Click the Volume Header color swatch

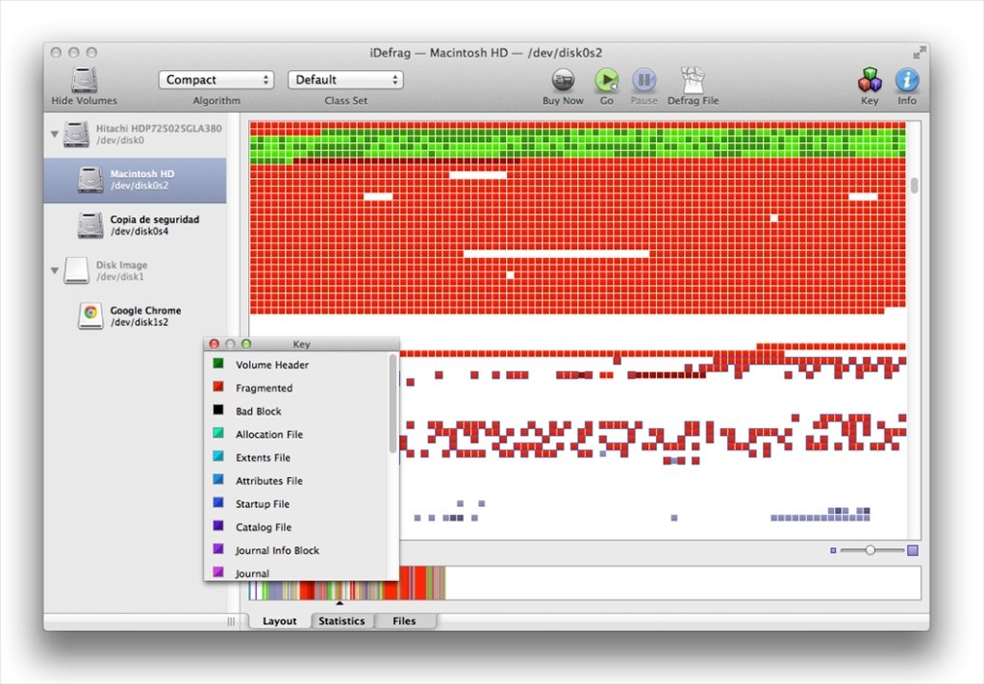[x=218, y=364]
